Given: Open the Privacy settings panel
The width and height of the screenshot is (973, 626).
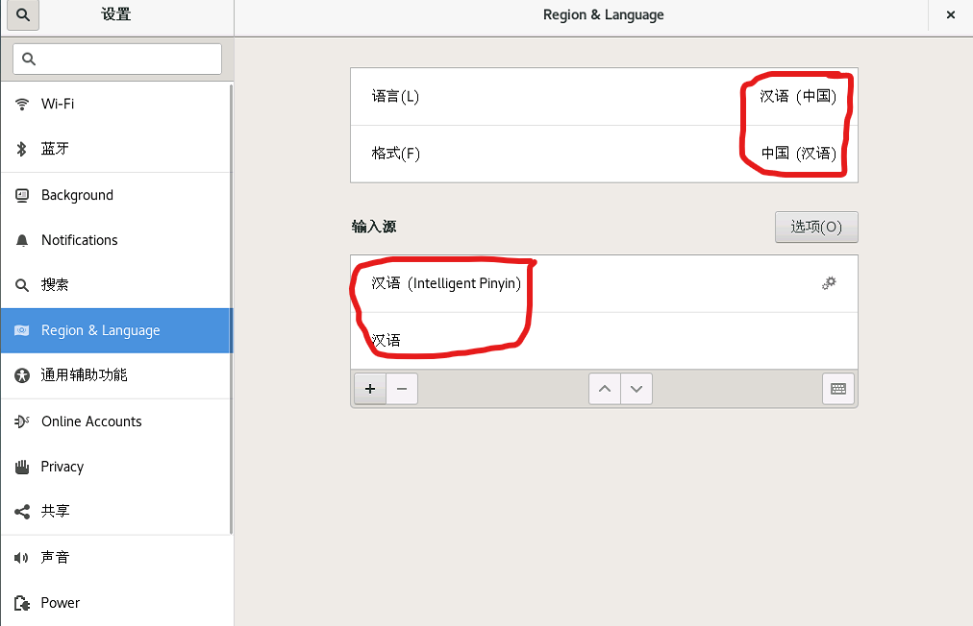Looking at the screenshot, I should click(116, 467).
